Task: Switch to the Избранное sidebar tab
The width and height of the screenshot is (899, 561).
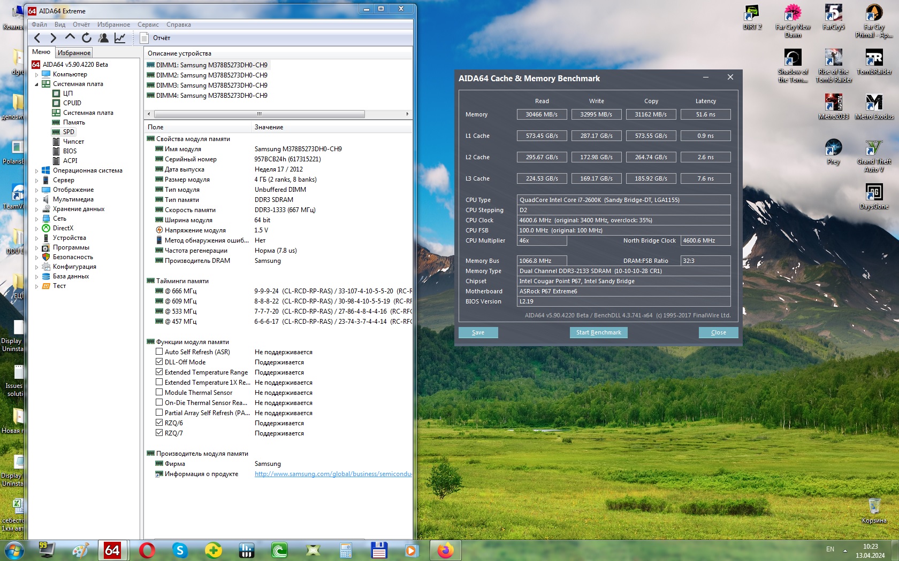Action: tap(74, 53)
